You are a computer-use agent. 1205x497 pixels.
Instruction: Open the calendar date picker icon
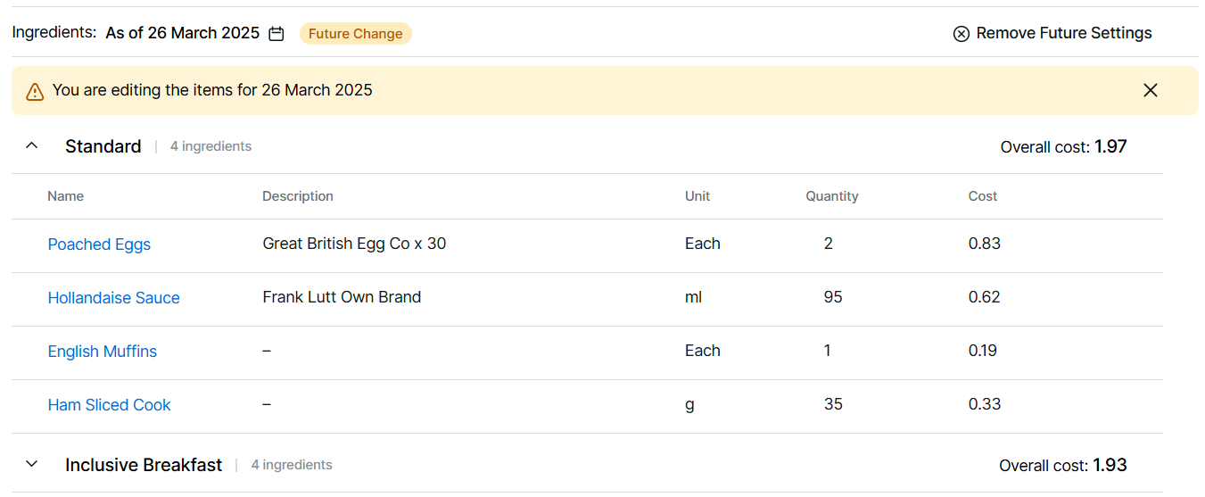point(276,34)
